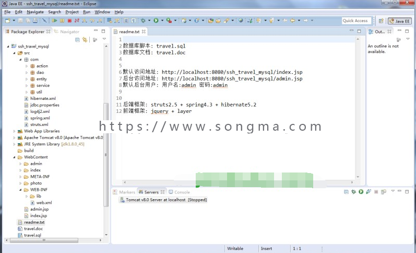Open the New file dropdown arrow
Image resolution: width=416 pixels, height=253 pixels.
[14, 20]
